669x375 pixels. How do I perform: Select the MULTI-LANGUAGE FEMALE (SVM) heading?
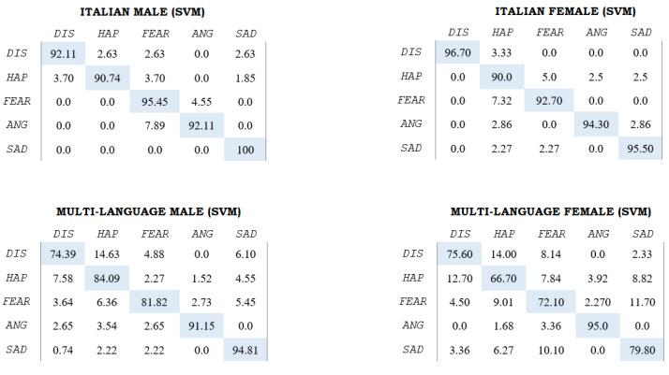(x=550, y=212)
